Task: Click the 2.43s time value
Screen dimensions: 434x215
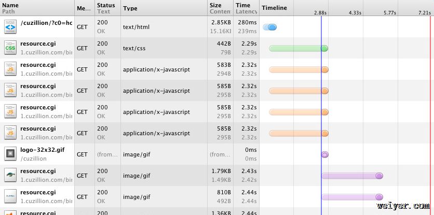Action: [249, 171]
